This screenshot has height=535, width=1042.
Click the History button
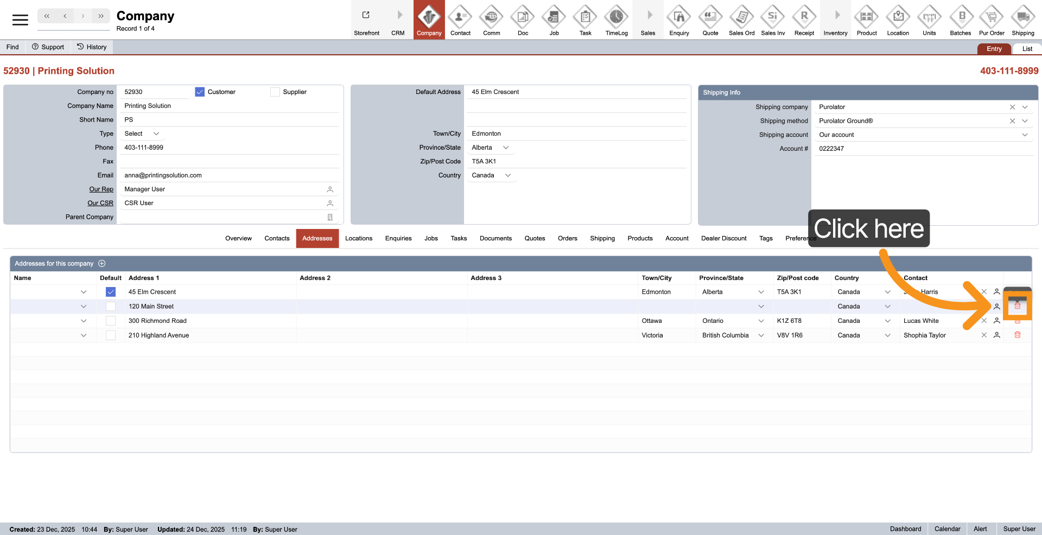coord(92,47)
